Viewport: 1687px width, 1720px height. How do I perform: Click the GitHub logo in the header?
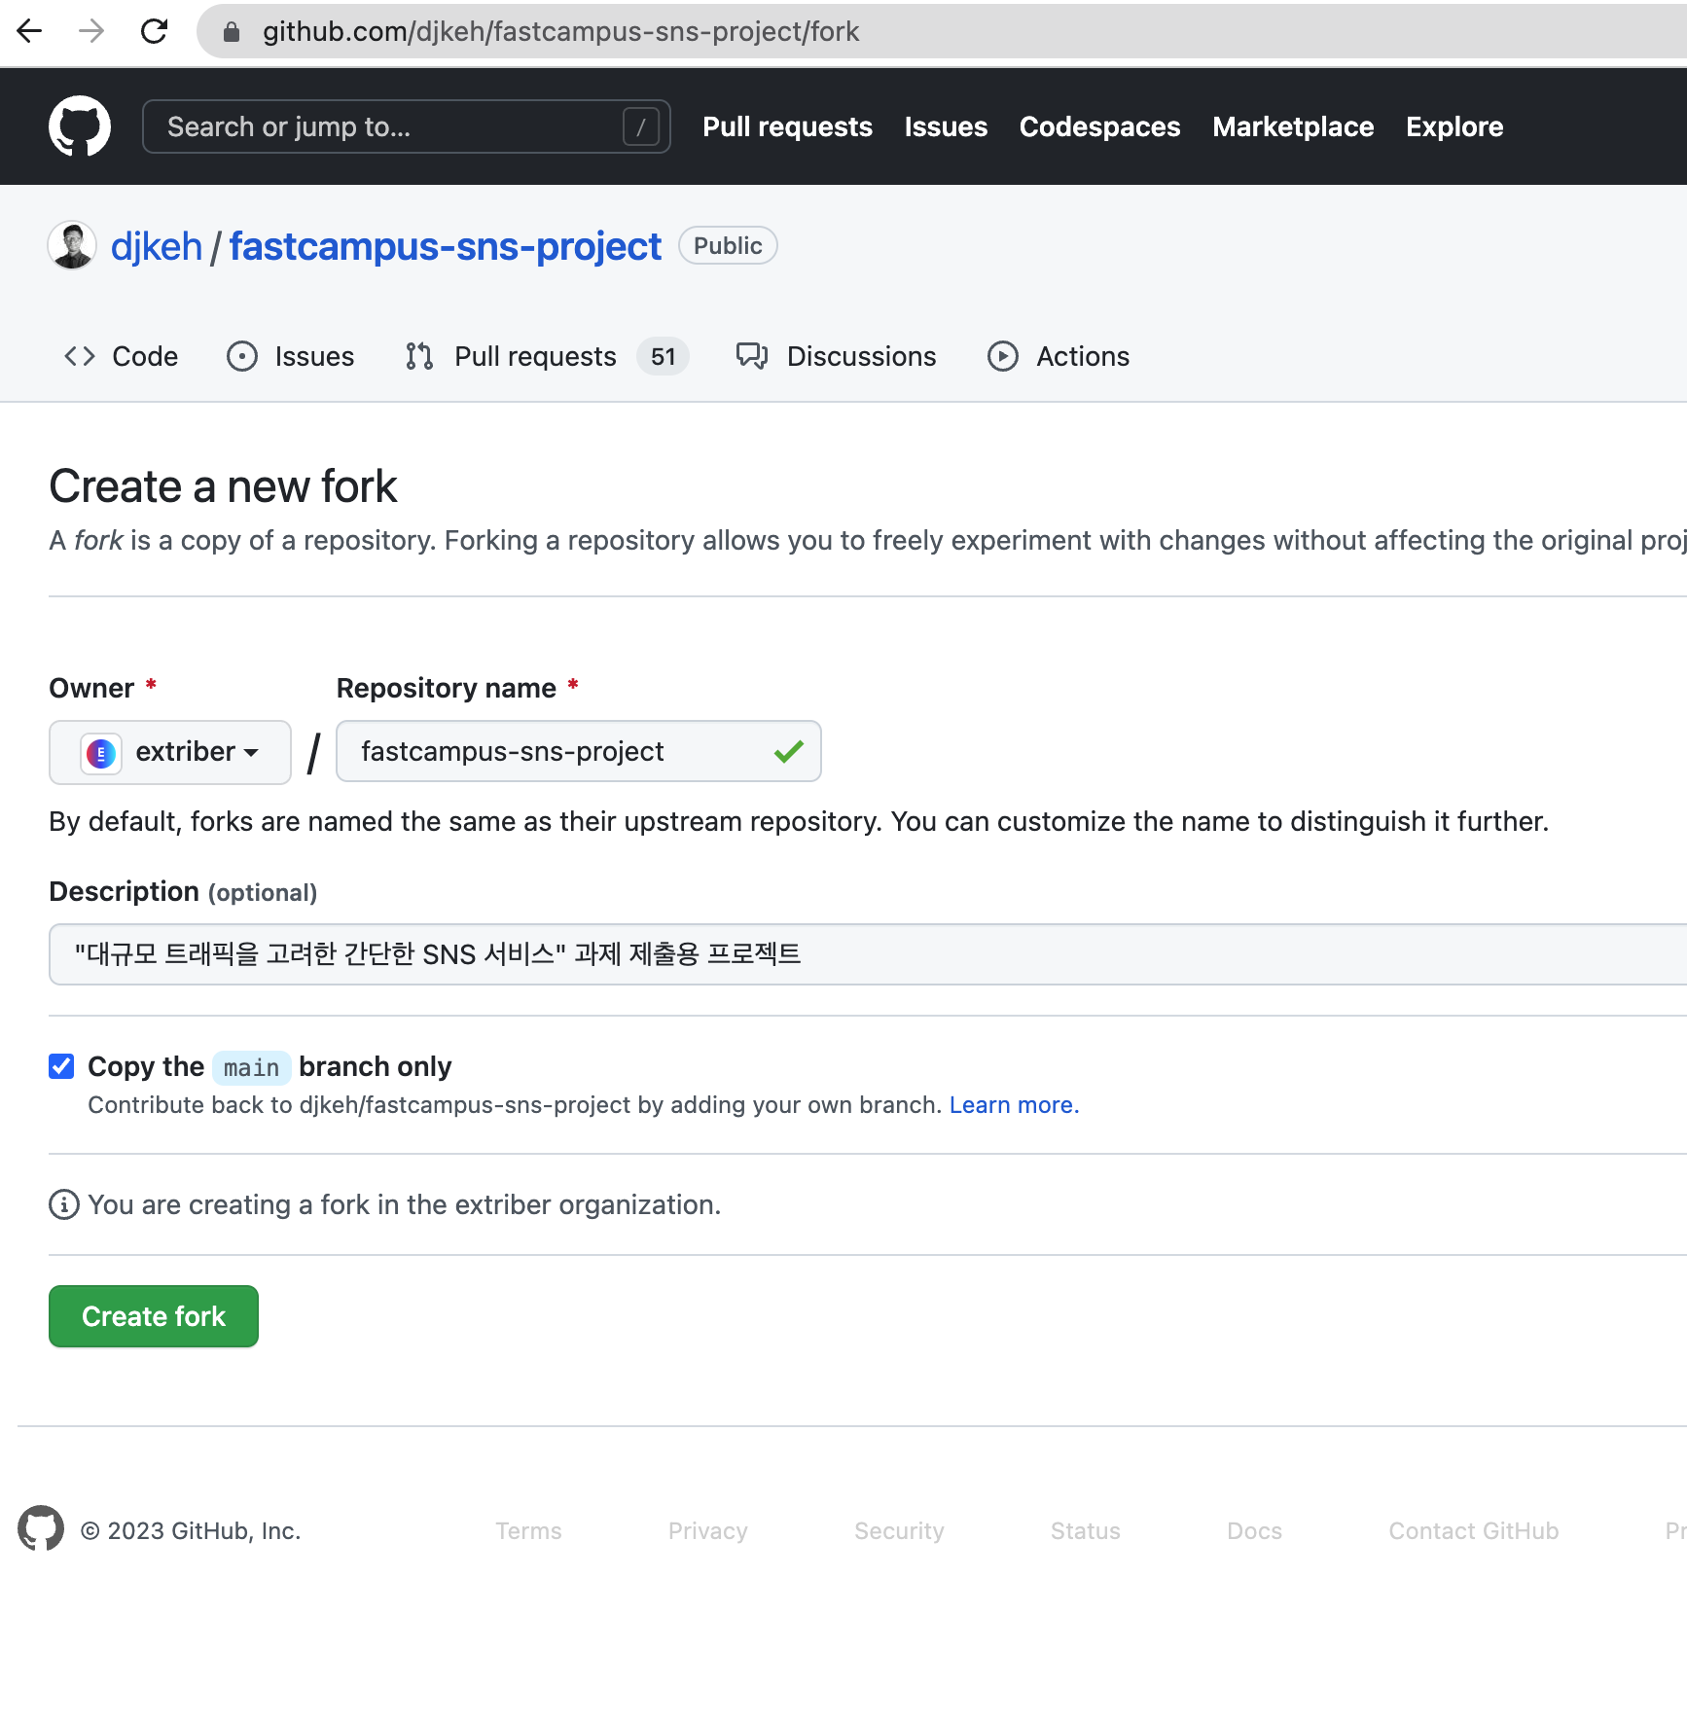click(x=80, y=125)
